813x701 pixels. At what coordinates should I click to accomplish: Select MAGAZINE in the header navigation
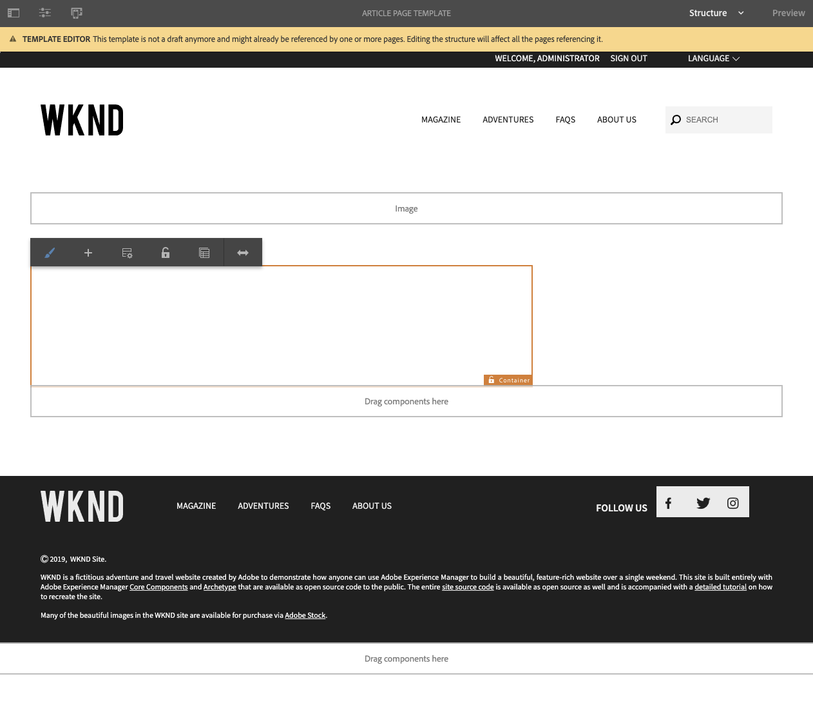[441, 119]
